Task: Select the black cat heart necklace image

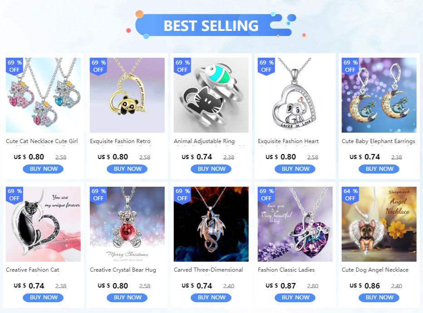Action: click(43, 224)
